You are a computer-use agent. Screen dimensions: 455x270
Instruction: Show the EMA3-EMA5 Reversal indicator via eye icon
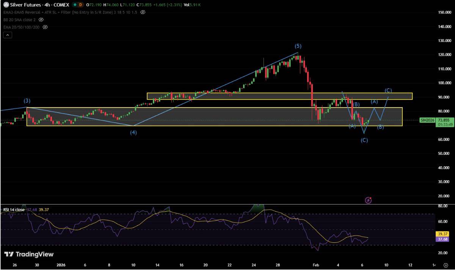point(143,12)
